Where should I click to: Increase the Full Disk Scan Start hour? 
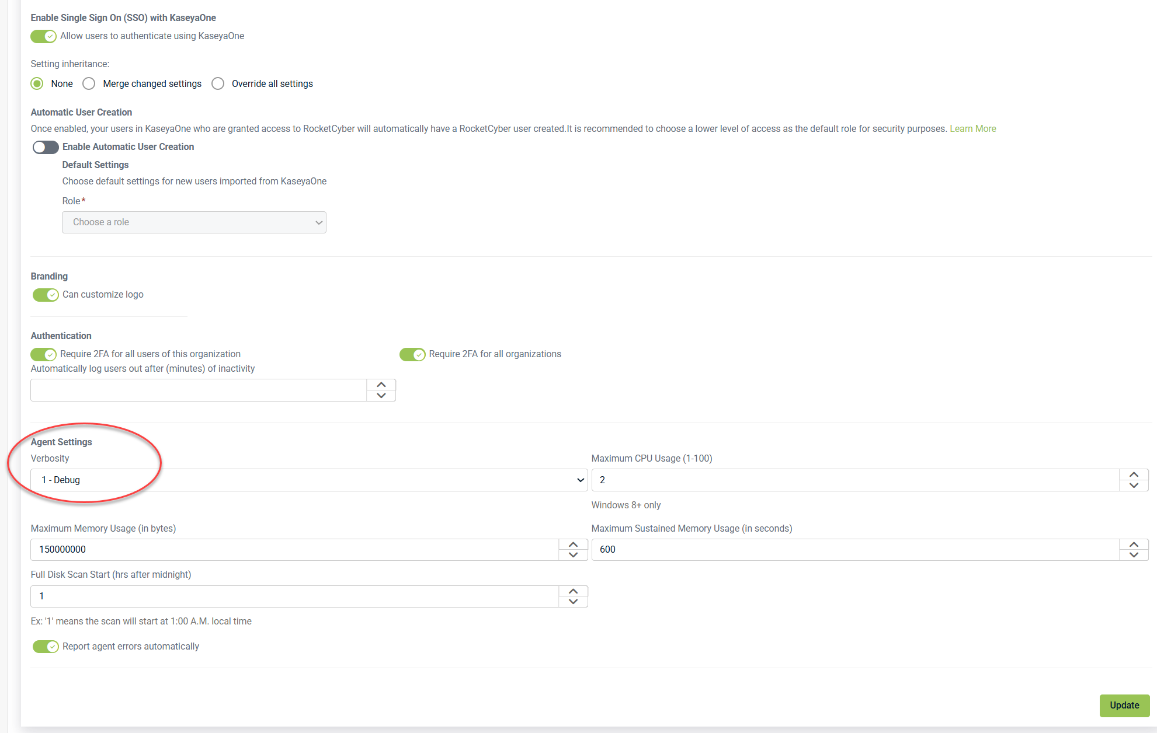click(573, 591)
